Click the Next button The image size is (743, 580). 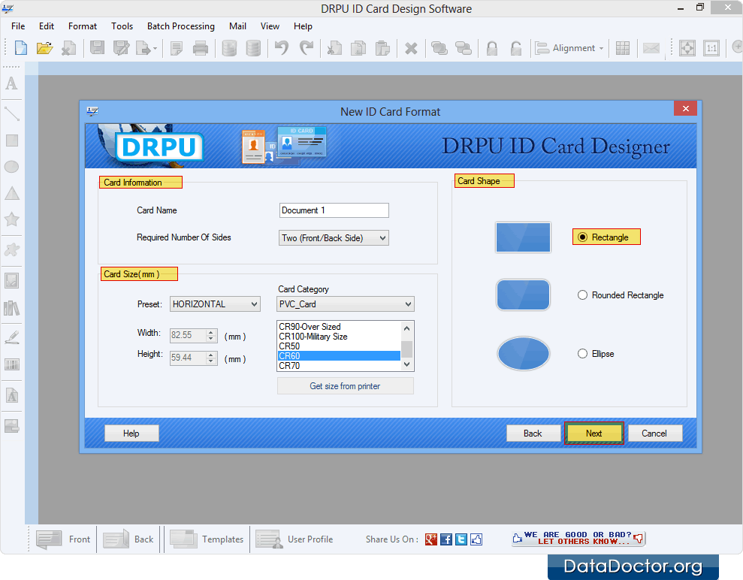click(x=593, y=433)
